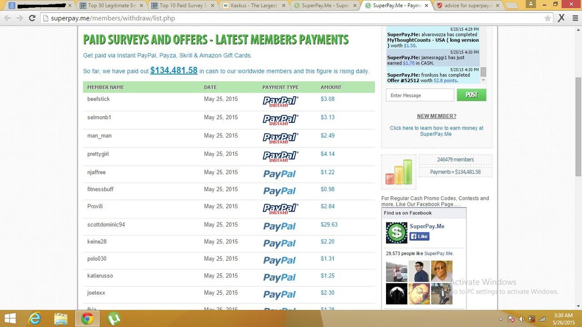Switch to the first Google tab
This screenshot has height=327, width=582.
40,5
